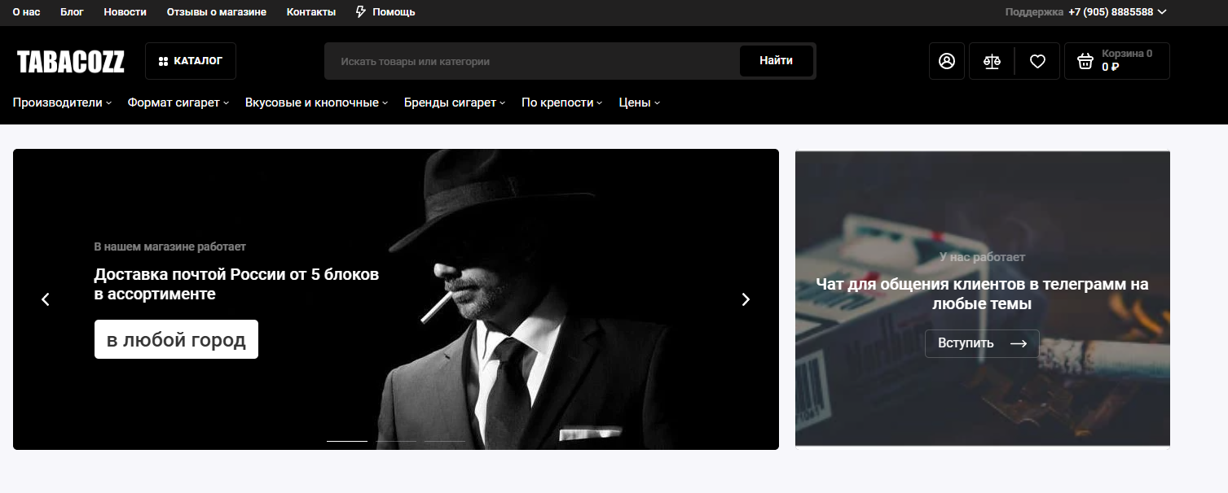The width and height of the screenshot is (1228, 493).
Task: Select the second carousel slide indicator
Action: tap(397, 441)
